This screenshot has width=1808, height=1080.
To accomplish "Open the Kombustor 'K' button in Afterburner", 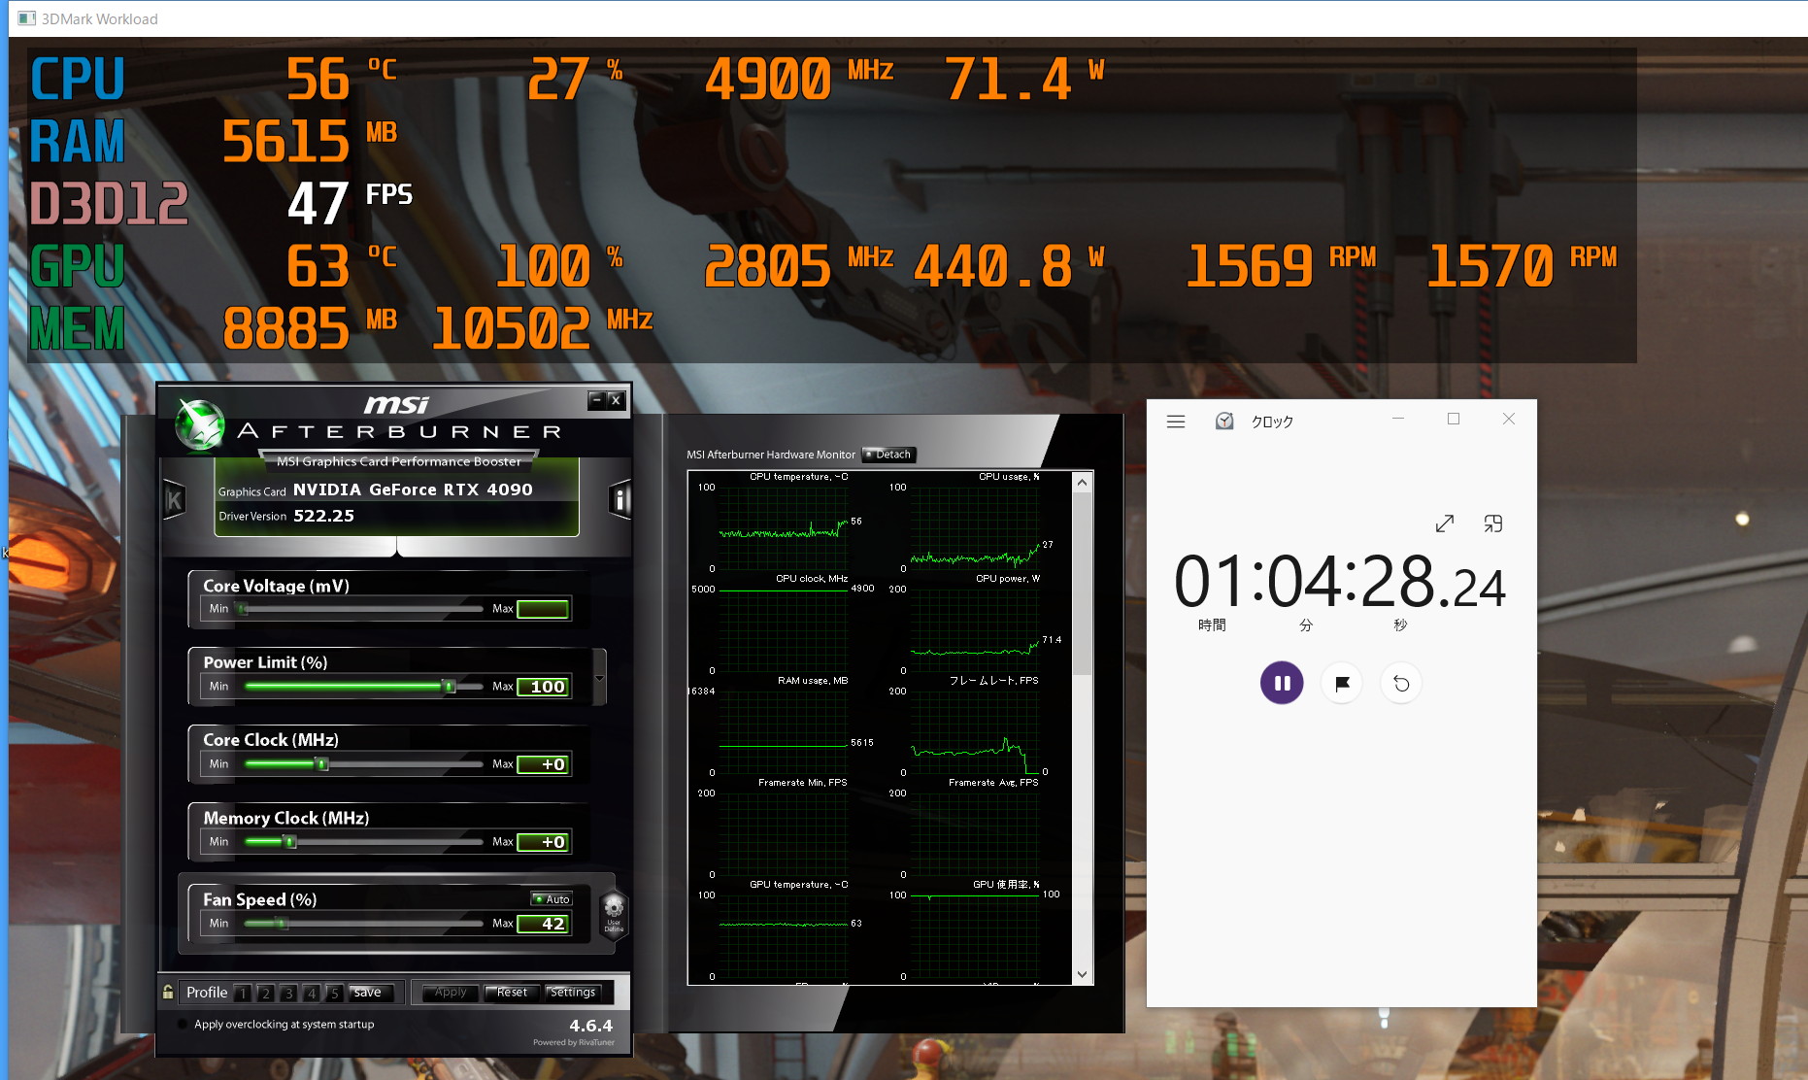I will (x=175, y=500).
